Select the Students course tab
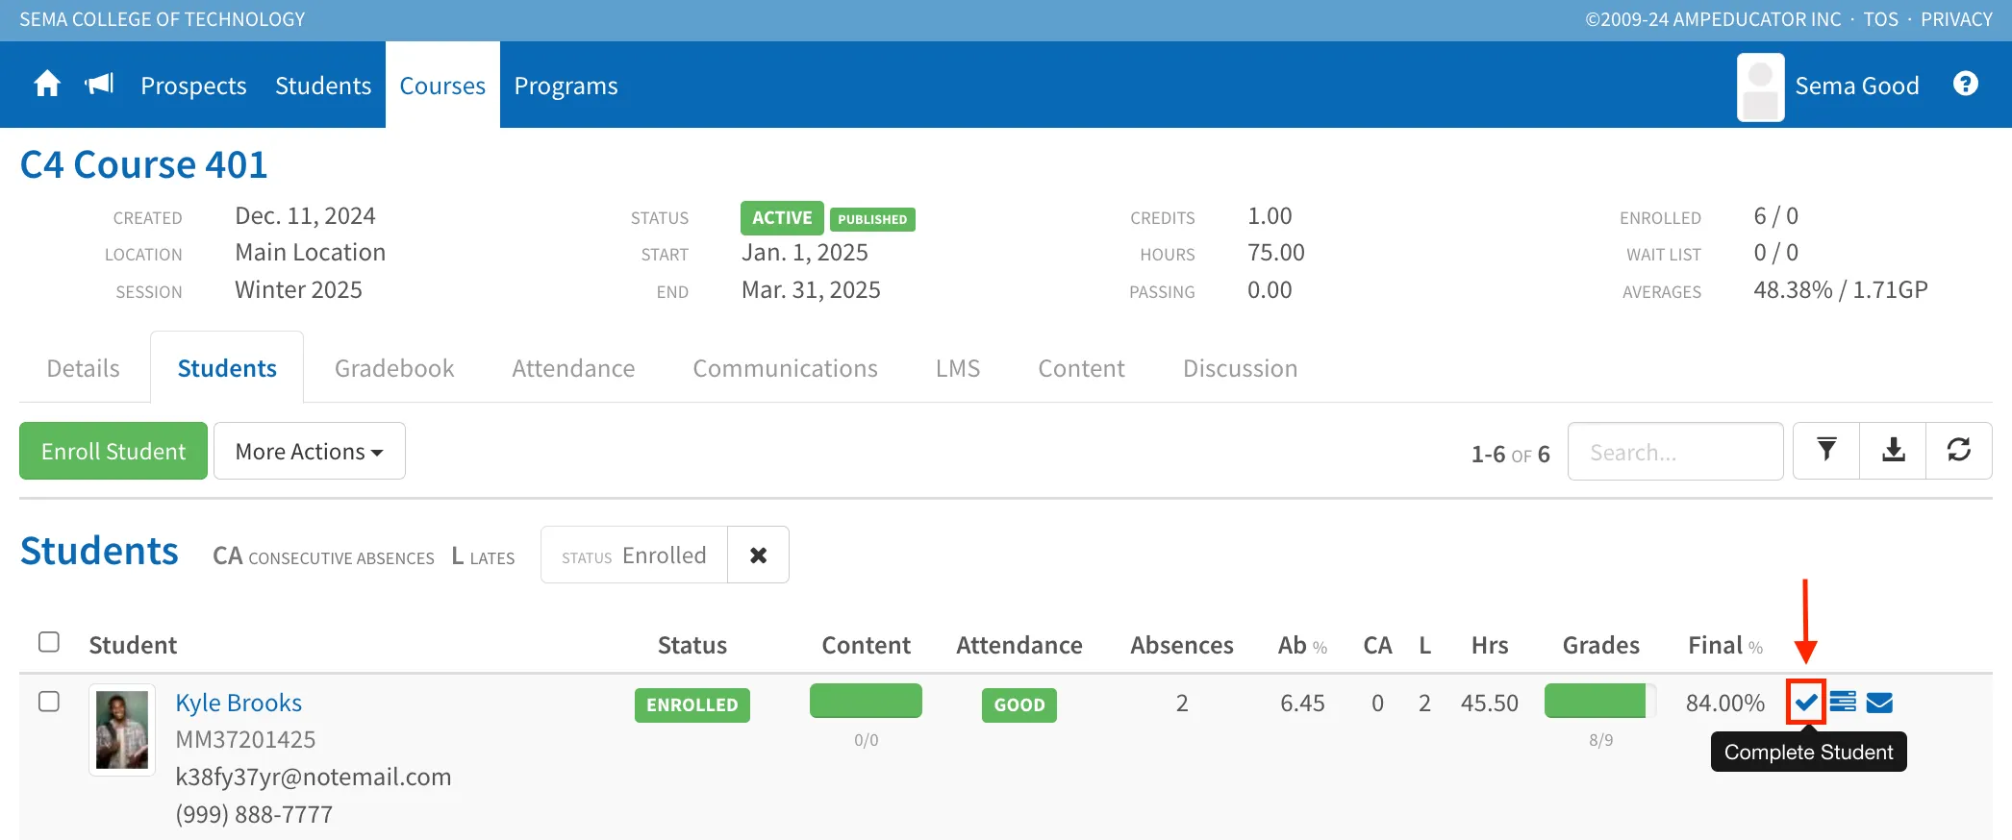This screenshot has width=2012, height=840. [227, 368]
